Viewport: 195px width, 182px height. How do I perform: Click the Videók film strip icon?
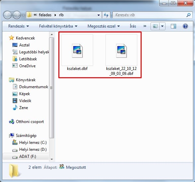coord(15,100)
